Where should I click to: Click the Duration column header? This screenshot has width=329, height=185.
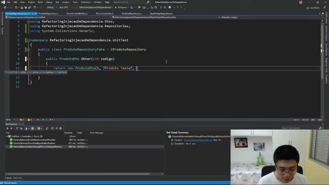pyautogui.click(x=68, y=133)
